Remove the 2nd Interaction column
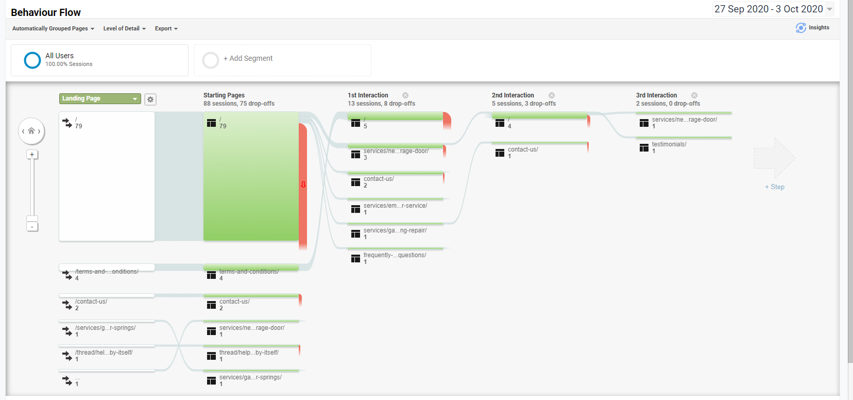This screenshot has height=400, width=853. [x=552, y=95]
